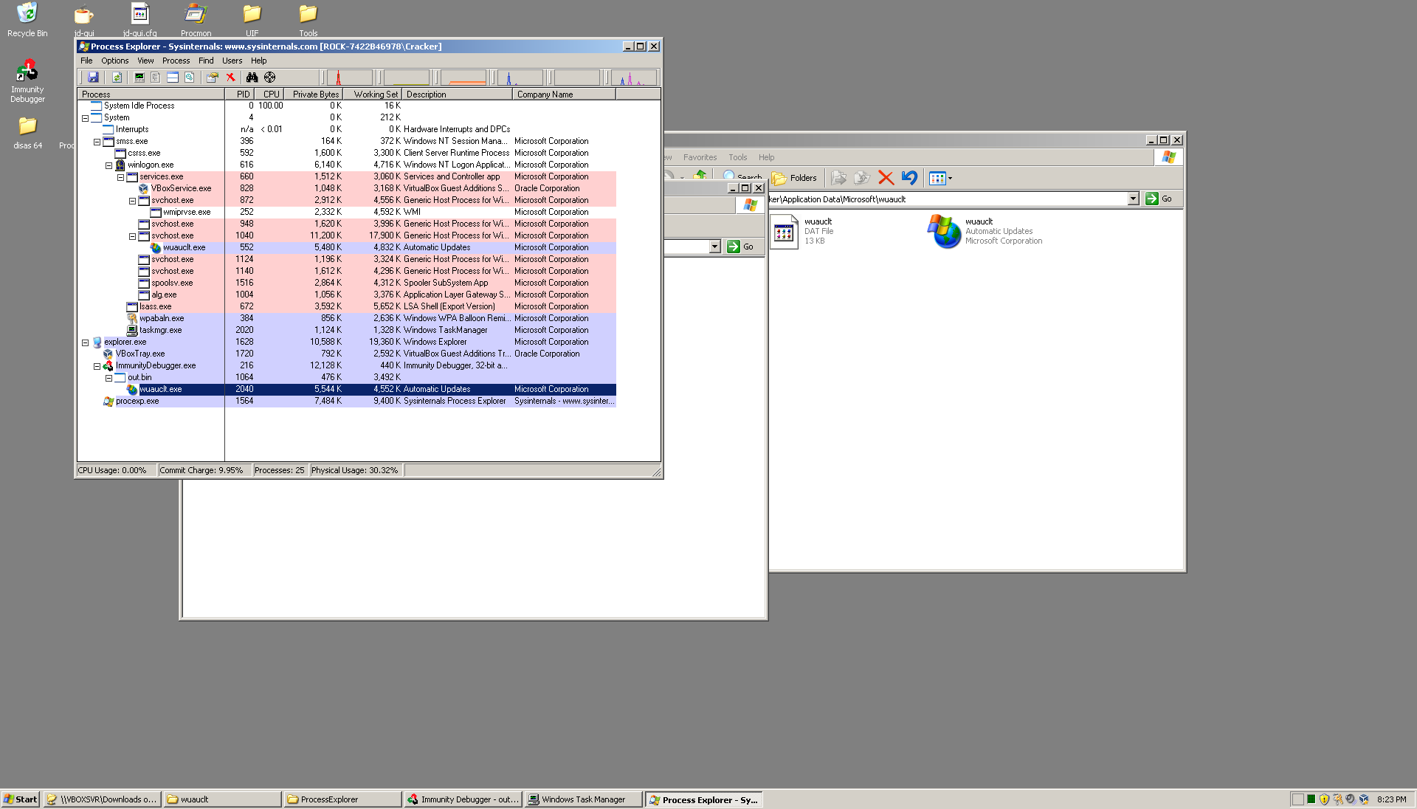Select the VBoxTray.exe process row

point(347,354)
